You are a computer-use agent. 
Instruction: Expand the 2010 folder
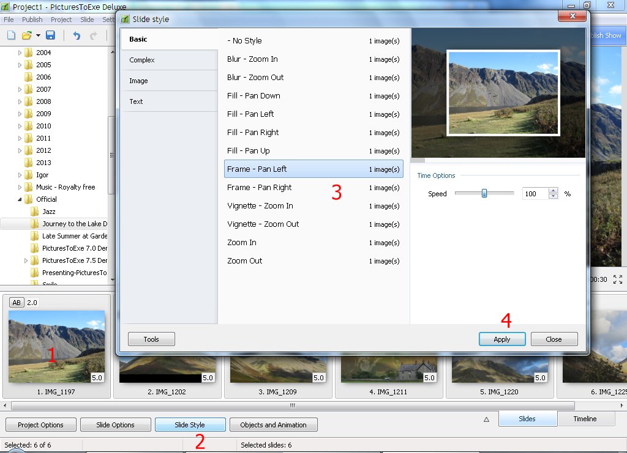tap(20, 126)
